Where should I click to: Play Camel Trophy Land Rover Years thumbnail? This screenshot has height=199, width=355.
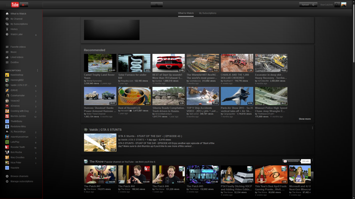coord(100,63)
